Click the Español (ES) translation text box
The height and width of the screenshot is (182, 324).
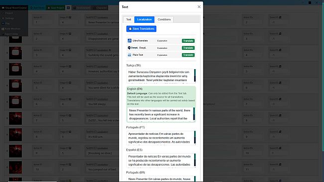point(160,160)
